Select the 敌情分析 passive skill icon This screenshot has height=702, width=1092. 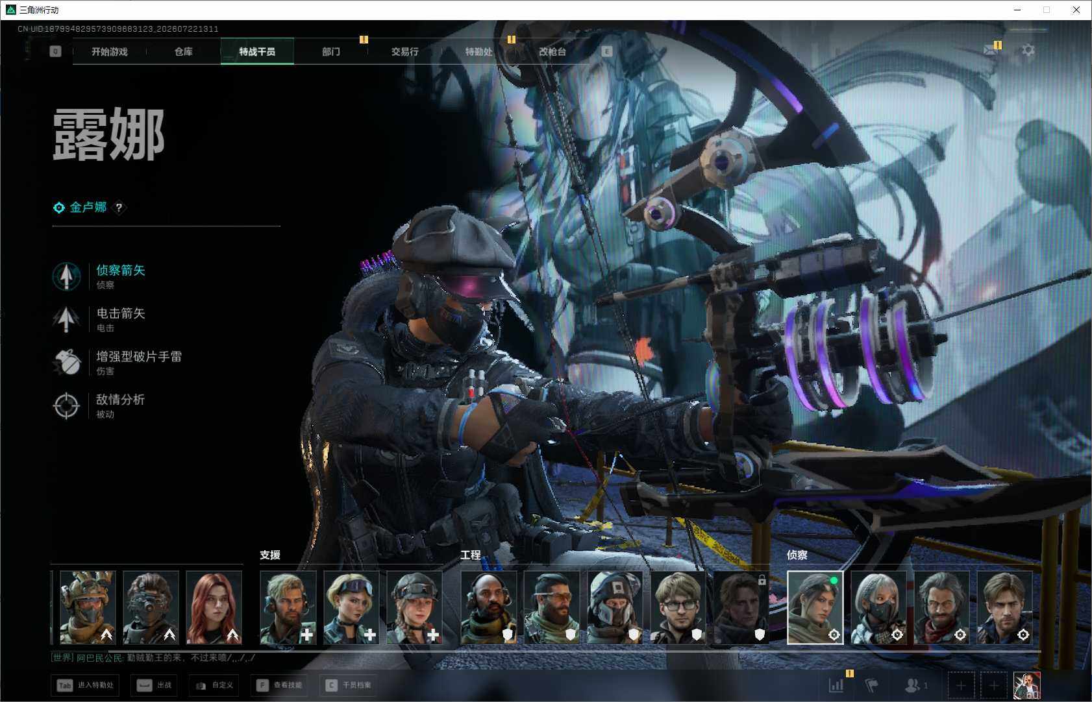point(66,405)
